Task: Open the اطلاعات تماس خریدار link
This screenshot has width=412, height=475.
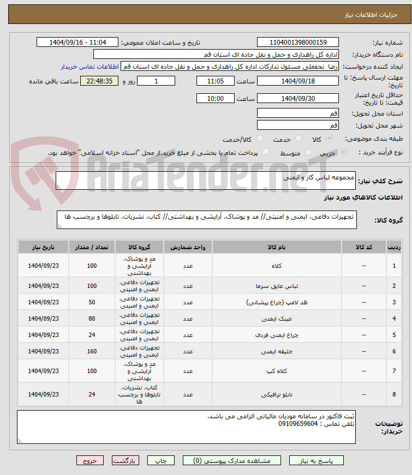Action: (89, 67)
